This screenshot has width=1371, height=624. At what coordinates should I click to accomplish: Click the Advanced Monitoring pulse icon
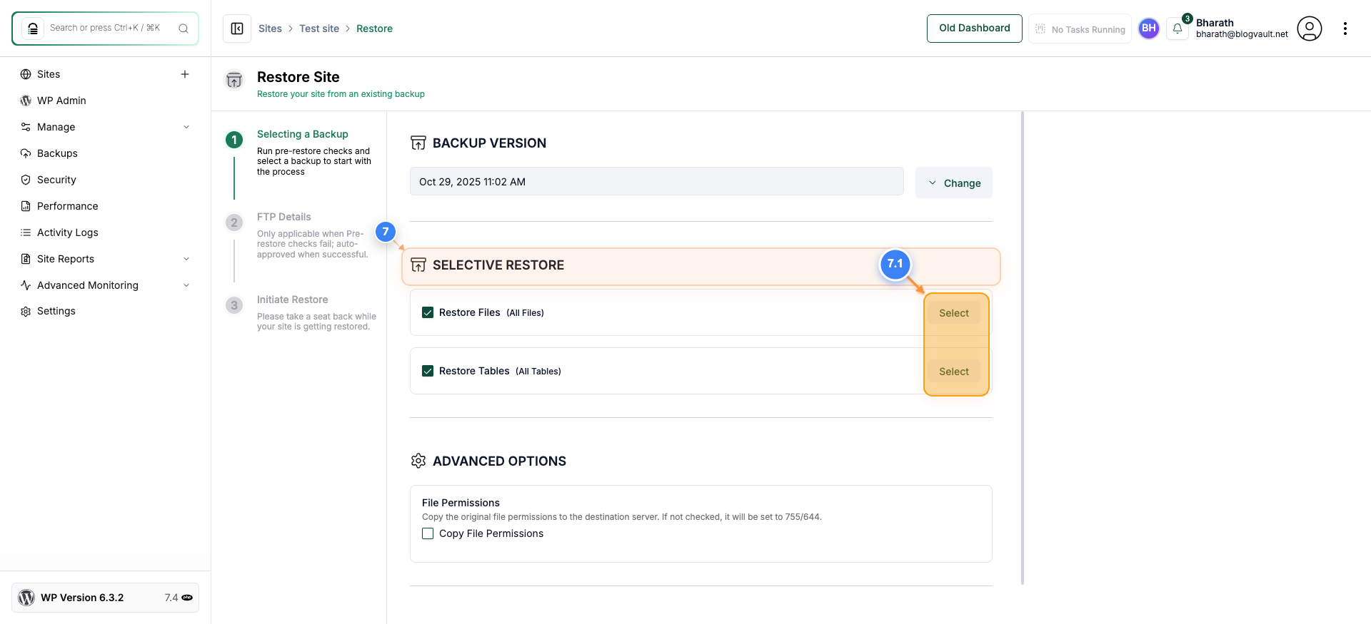26,285
